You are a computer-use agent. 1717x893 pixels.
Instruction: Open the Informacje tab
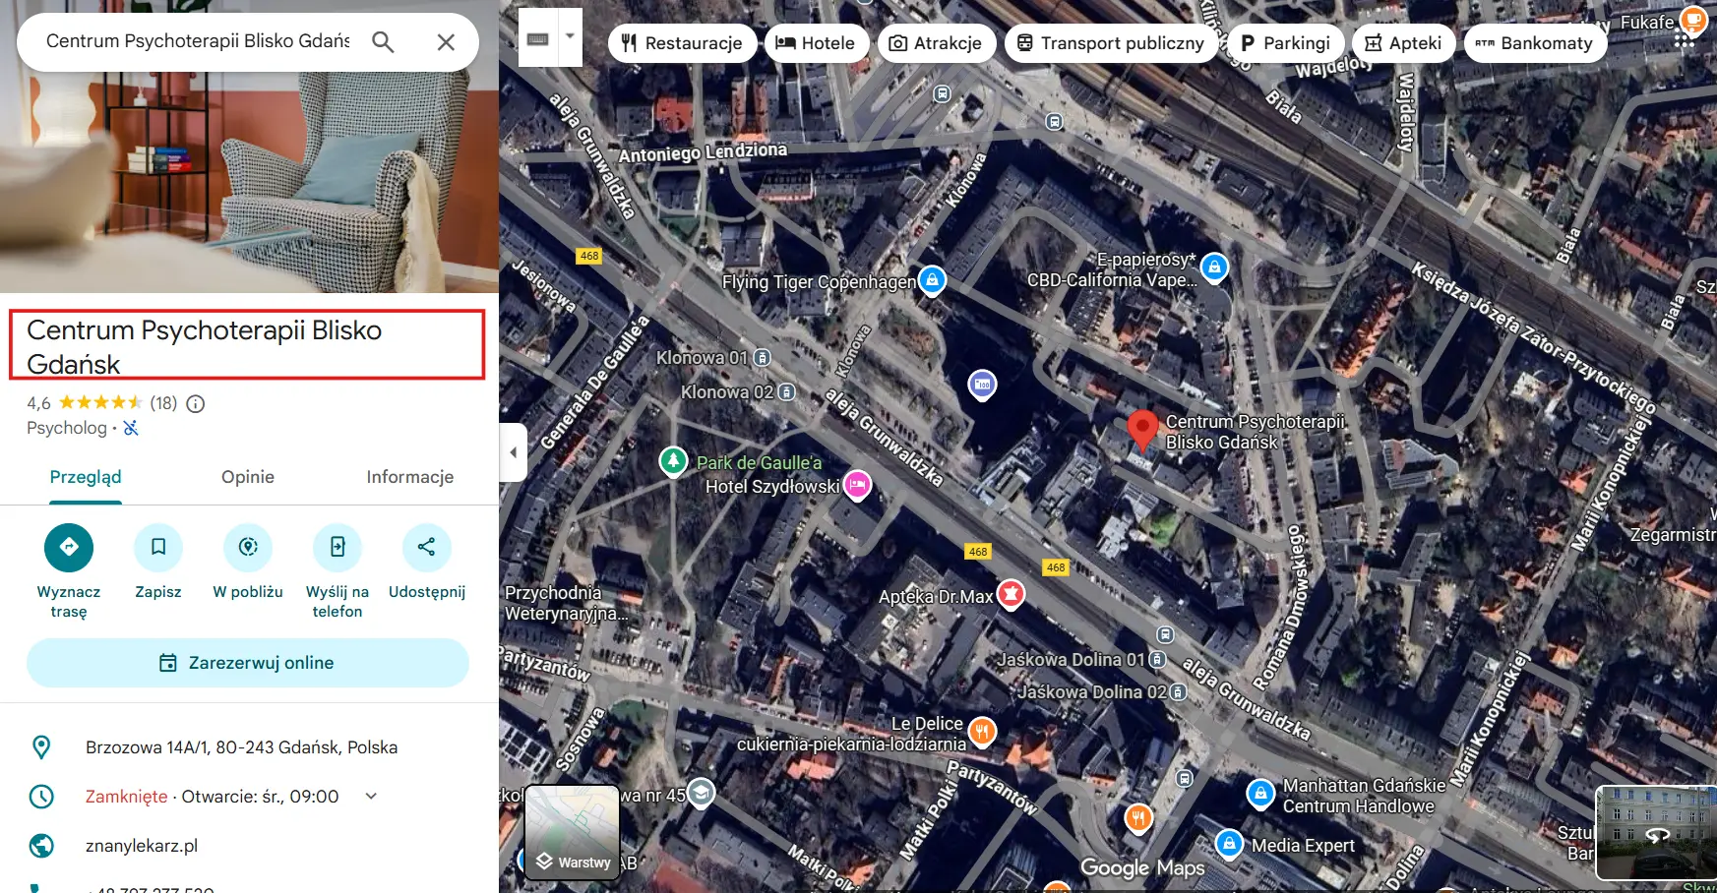(x=409, y=477)
